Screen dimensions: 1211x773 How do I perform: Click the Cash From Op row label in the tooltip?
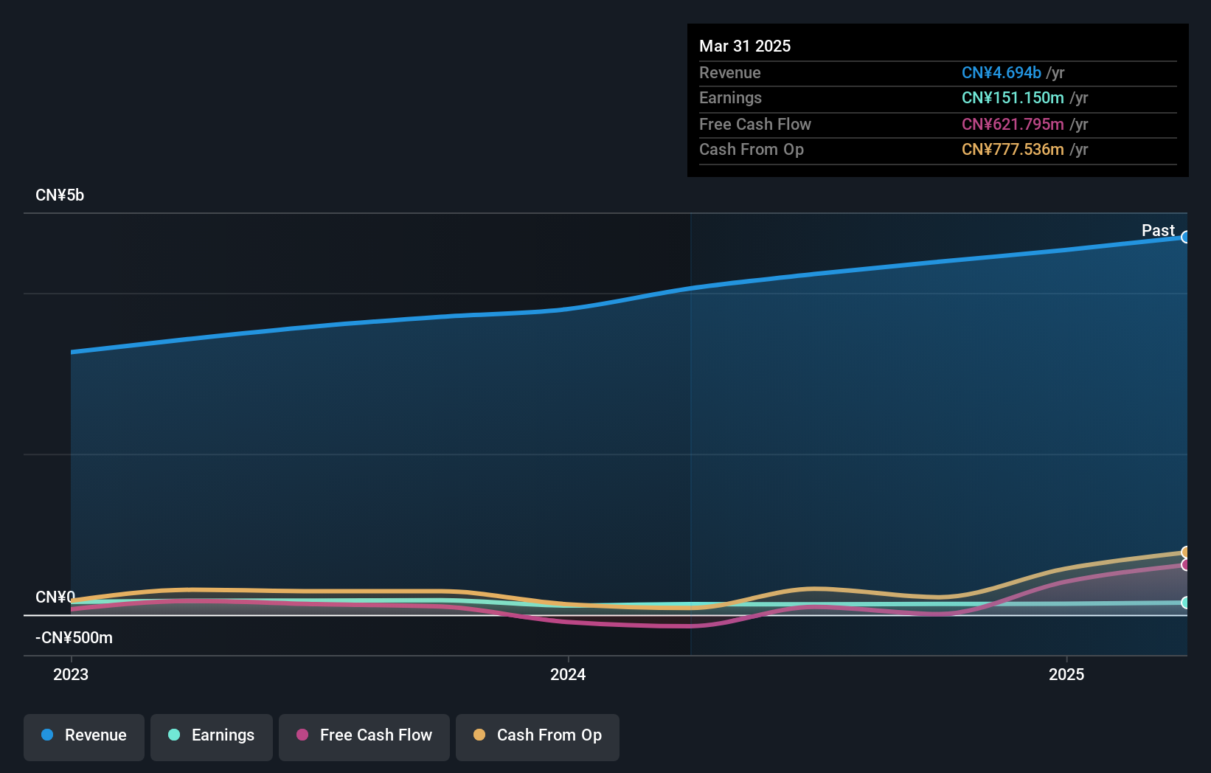752,149
